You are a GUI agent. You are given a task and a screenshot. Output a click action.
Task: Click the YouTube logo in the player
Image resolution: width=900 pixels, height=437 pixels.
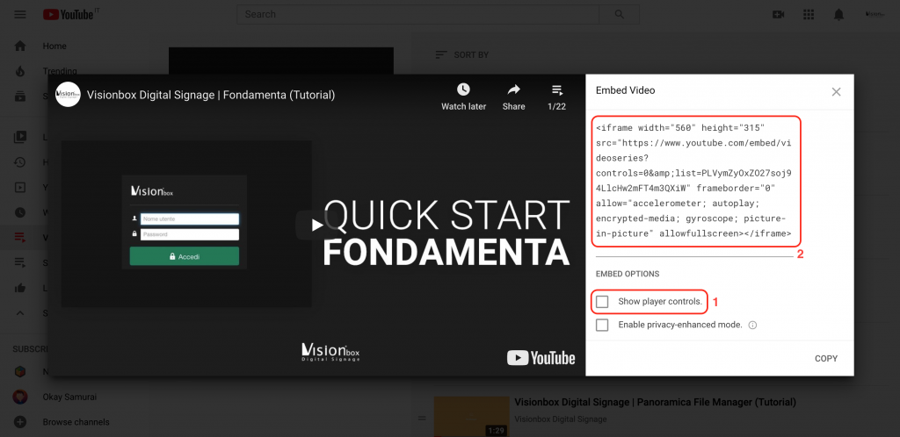point(541,358)
